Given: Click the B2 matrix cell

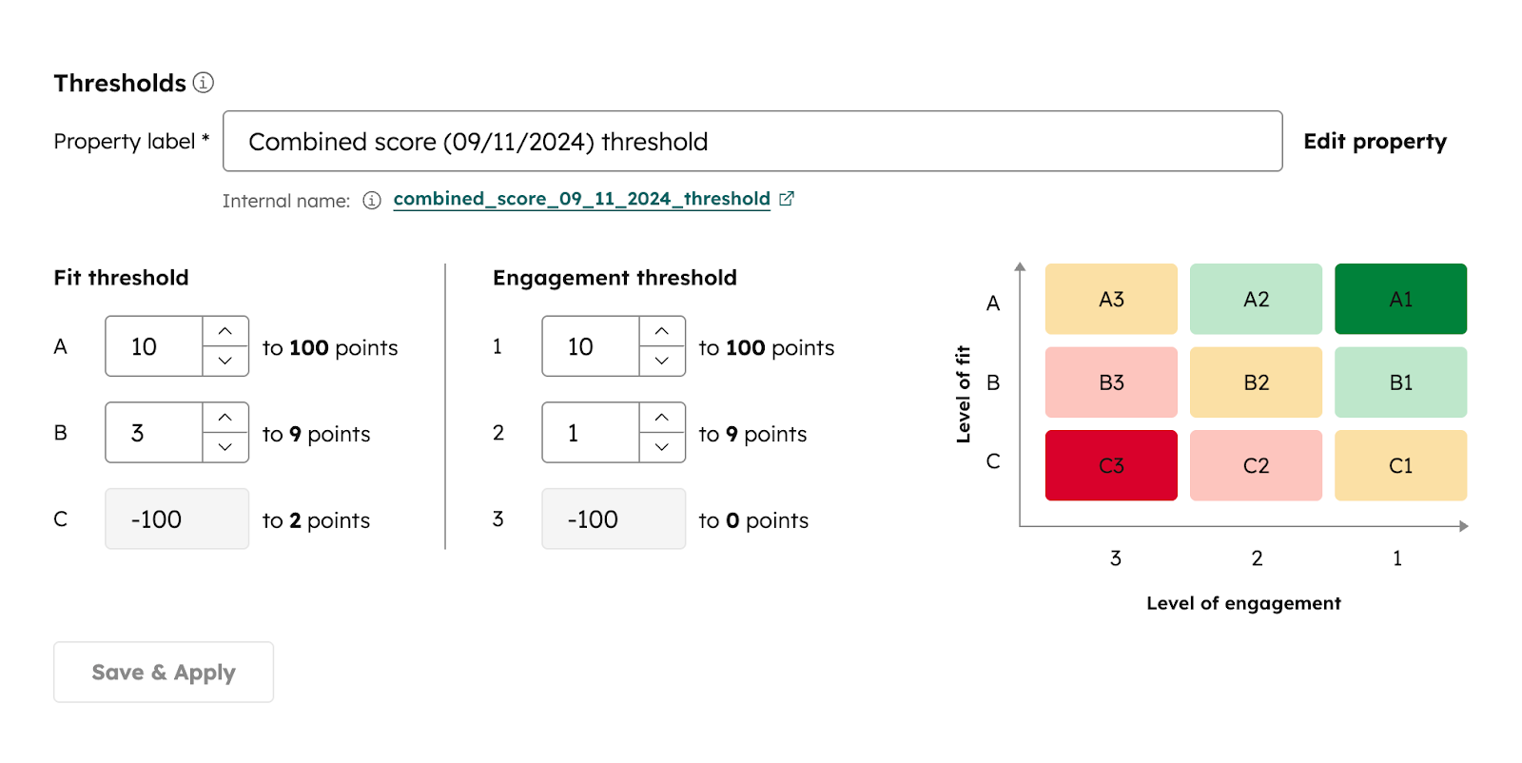Looking at the screenshot, I should (1256, 382).
